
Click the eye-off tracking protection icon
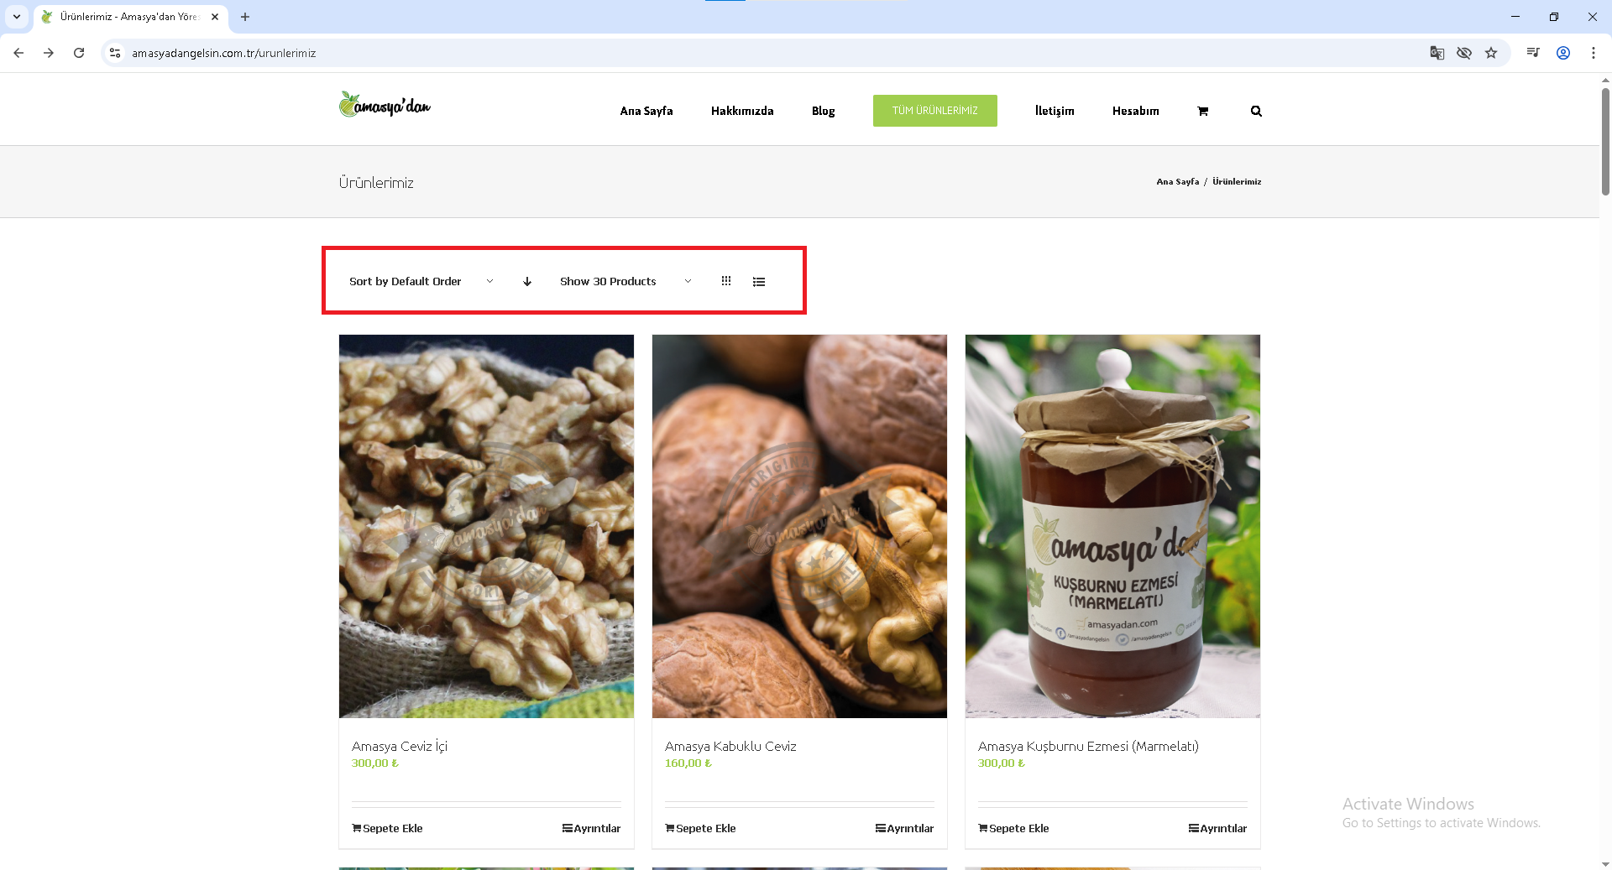(x=1464, y=53)
